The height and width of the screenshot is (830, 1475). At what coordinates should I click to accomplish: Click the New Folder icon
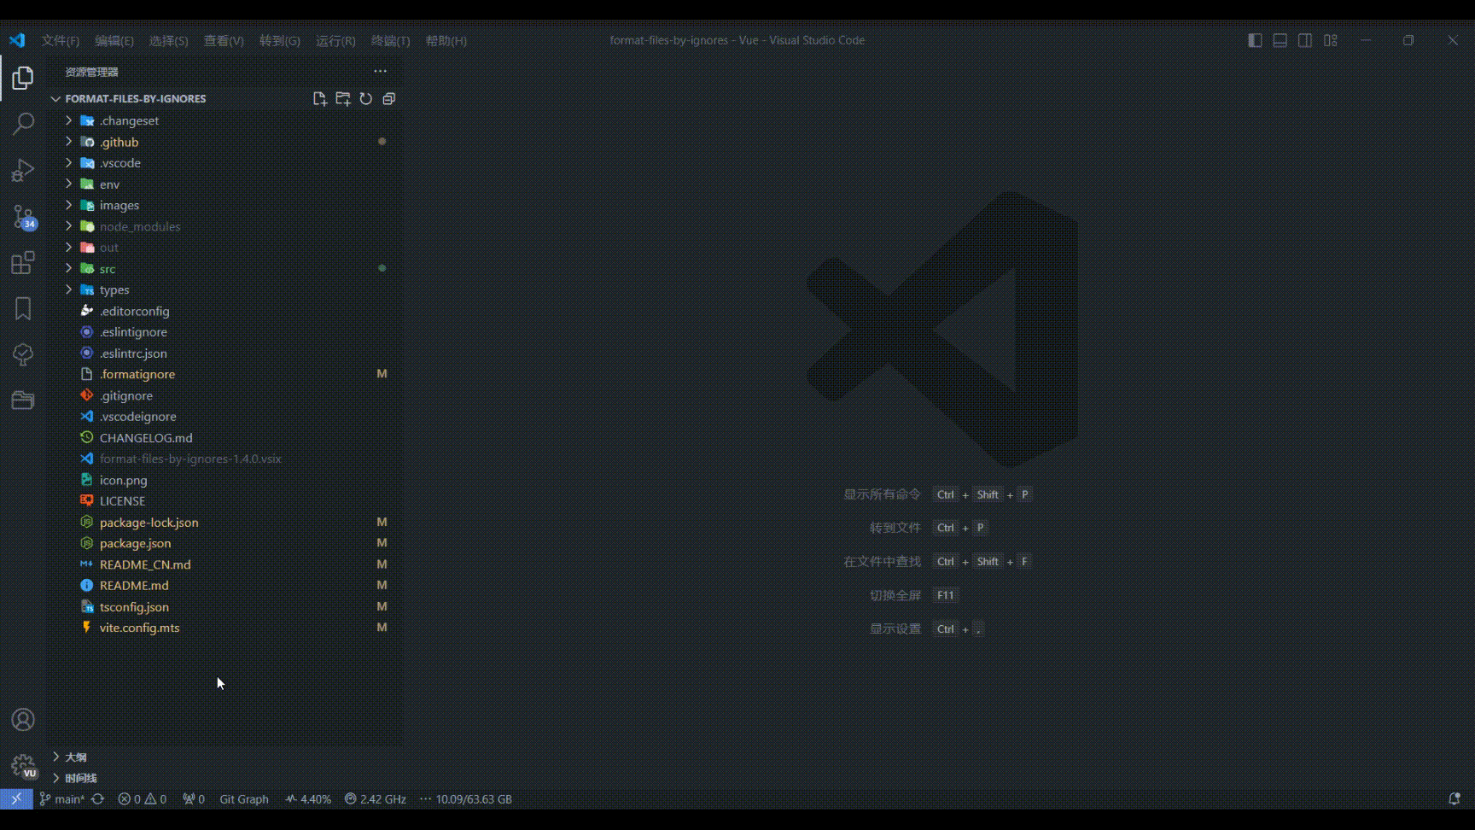[343, 99]
